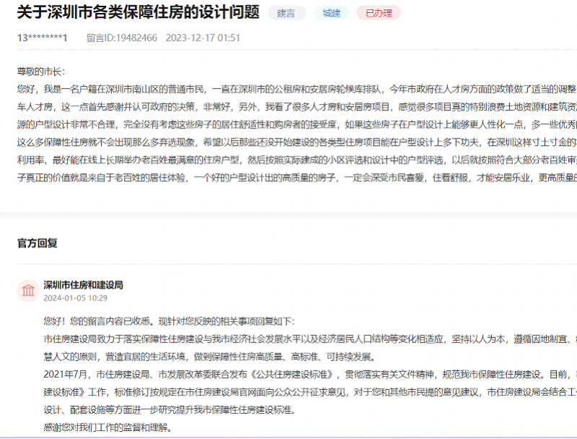Click the institution icon beside 深圳市住房和建设局
The width and height of the screenshot is (577, 439).
click(x=28, y=290)
